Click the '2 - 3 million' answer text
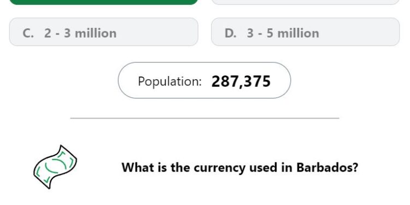Image resolution: width=410 pixels, height=205 pixels. [x=80, y=33]
